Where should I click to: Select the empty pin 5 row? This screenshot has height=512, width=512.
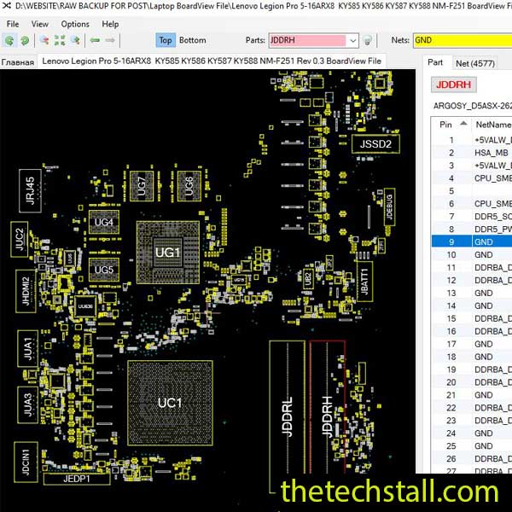[472, 191]
